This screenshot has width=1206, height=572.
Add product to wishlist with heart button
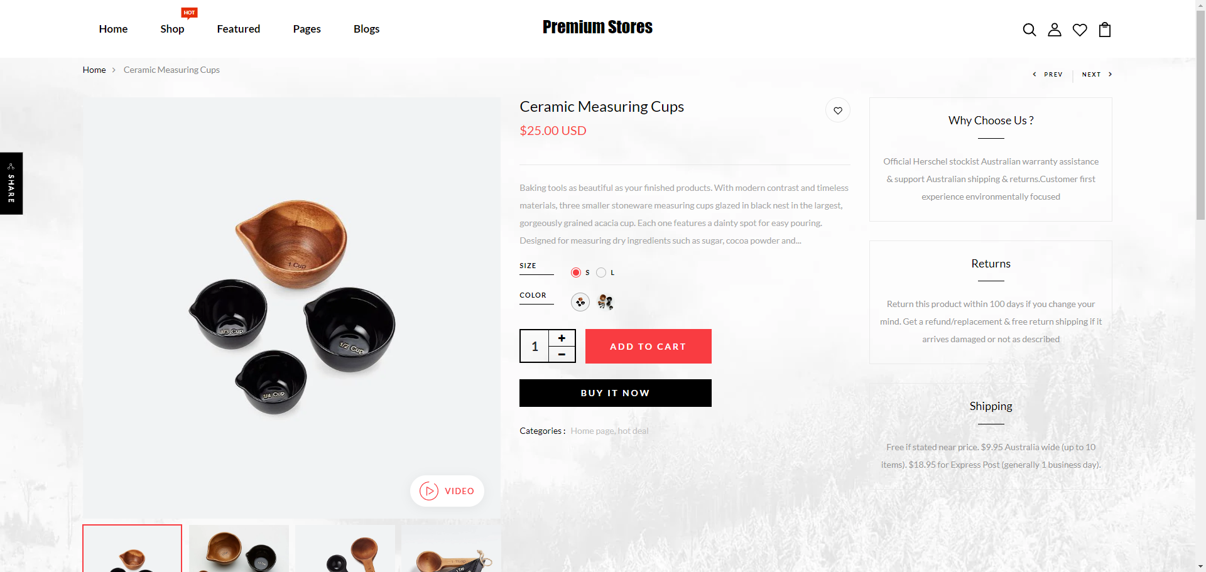tap(837, 111)
